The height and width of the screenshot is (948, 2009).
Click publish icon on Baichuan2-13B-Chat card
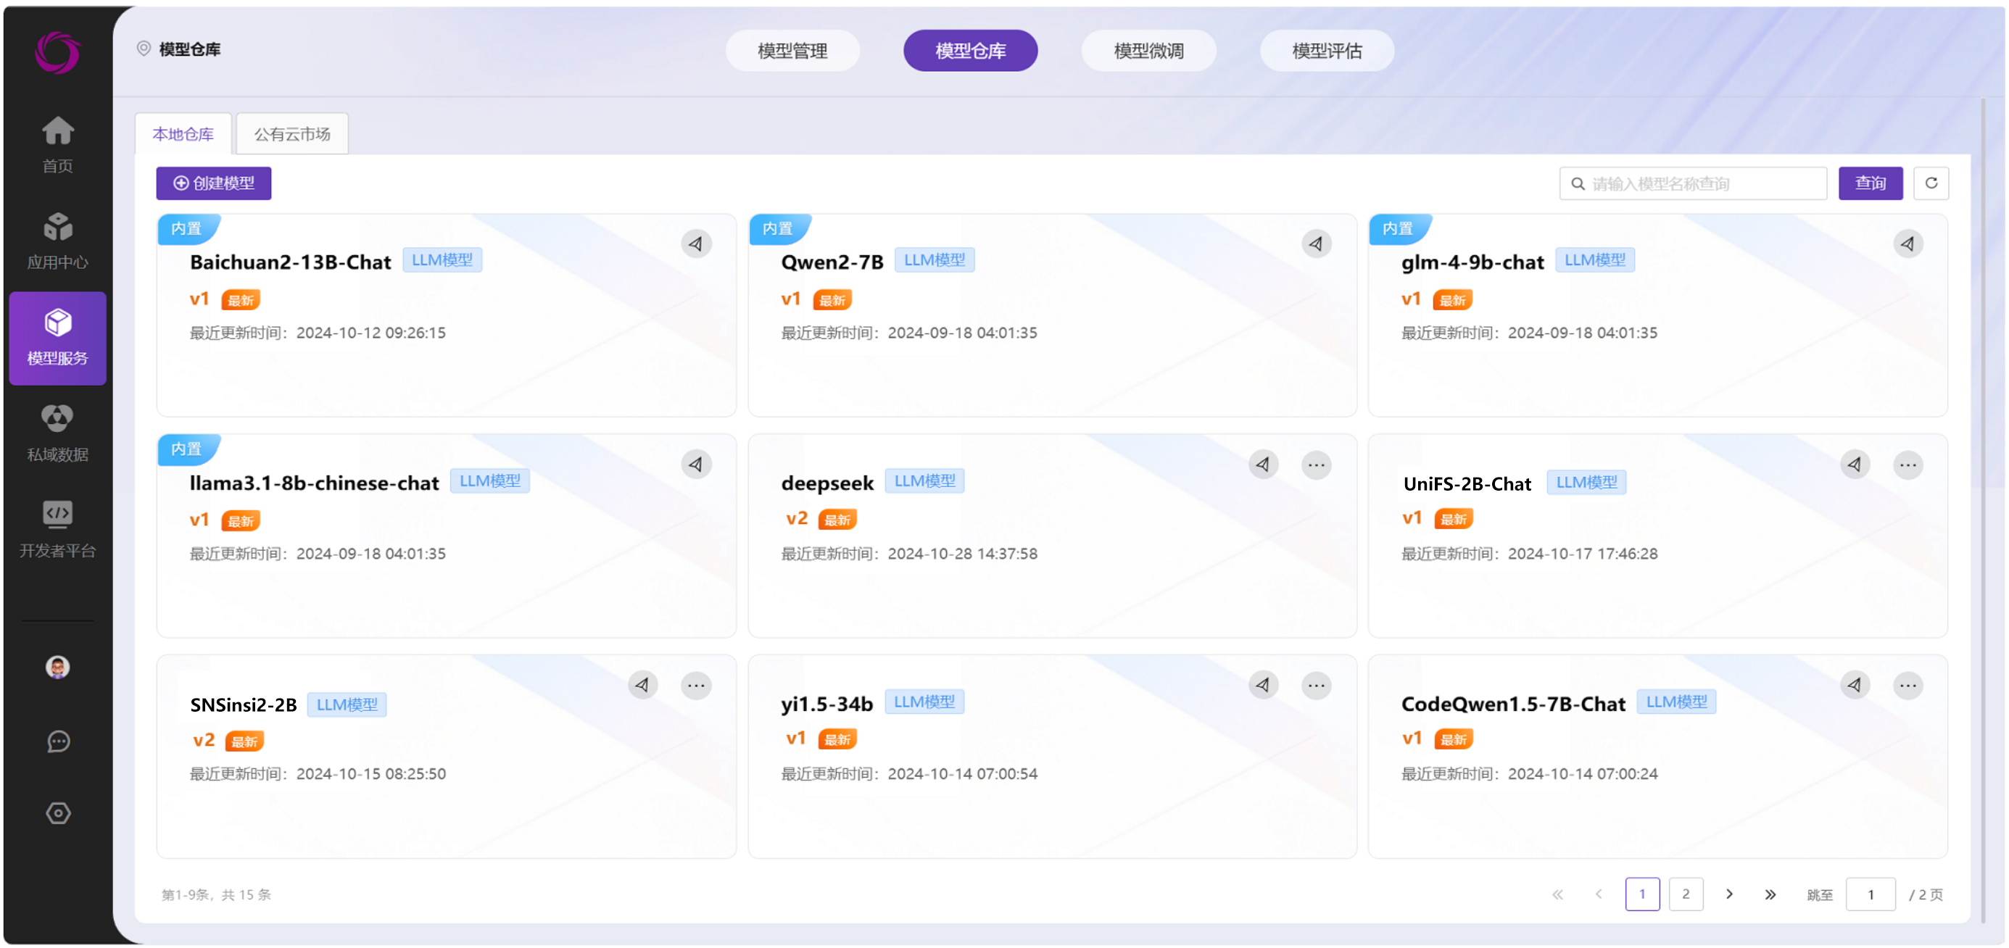[x=696, y=244]
